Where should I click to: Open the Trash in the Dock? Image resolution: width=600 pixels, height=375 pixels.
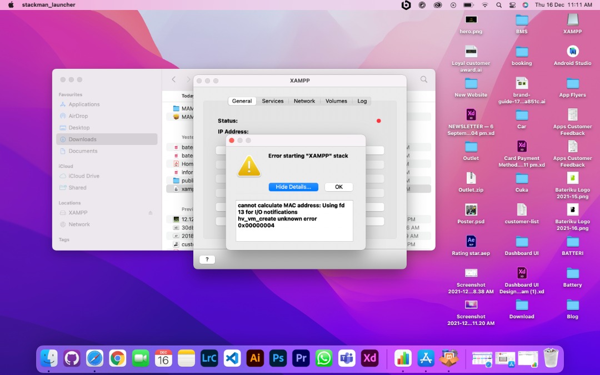coord(551,358)
